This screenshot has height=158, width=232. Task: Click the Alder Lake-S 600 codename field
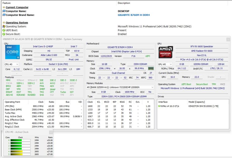(49, 55)
